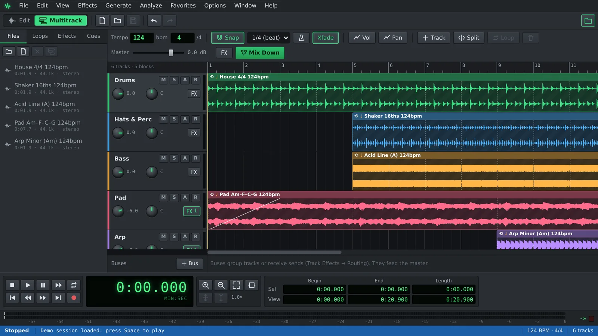Start playback with the Play button
The image size is (598, 336).
tap(28, 285)
